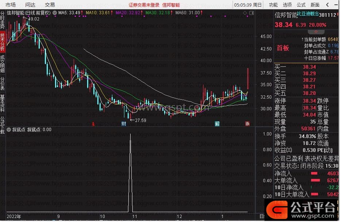Click the 公司已盈利 status text
The height and width of the screenshot is (222, 341).
[288, 158]
